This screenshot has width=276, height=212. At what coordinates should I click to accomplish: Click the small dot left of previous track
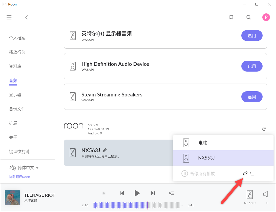pos(104,193)
